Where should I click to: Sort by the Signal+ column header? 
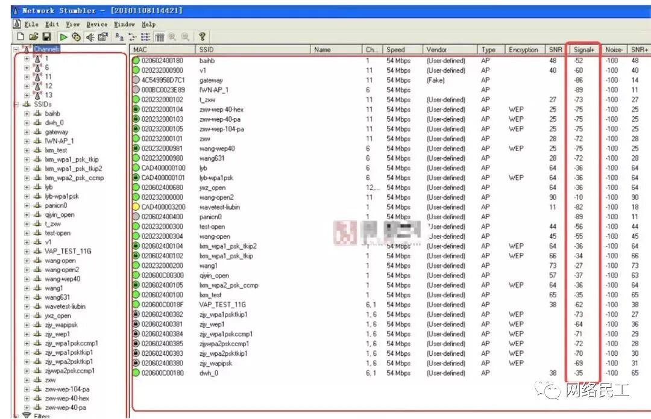(583, 49)
